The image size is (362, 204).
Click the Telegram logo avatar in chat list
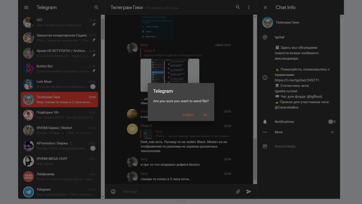click(29, 192)
